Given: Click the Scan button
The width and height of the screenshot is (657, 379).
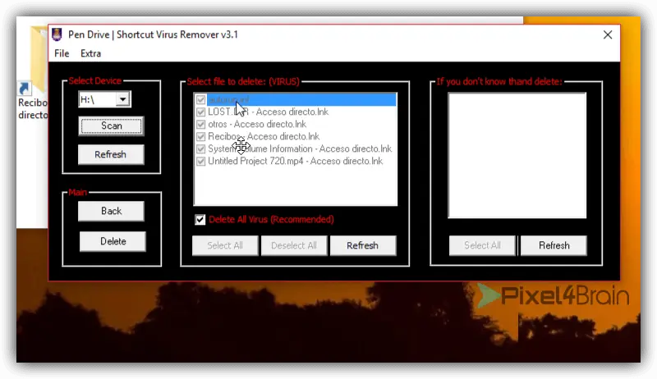Looking at the screenshot, I should (x=111, y=126).
